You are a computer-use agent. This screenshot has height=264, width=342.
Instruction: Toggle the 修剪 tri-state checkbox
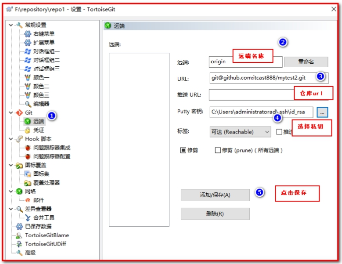click(183, 150)
